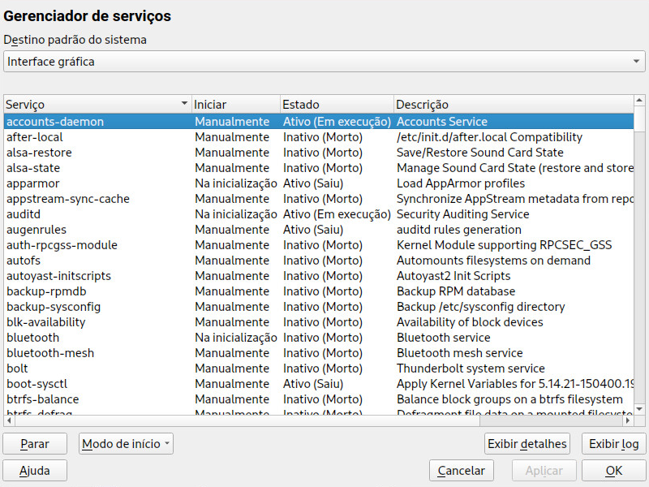Click the horizontal scrollbar left arrow
The image size is (649, 487).
click(x=9, y=420)
